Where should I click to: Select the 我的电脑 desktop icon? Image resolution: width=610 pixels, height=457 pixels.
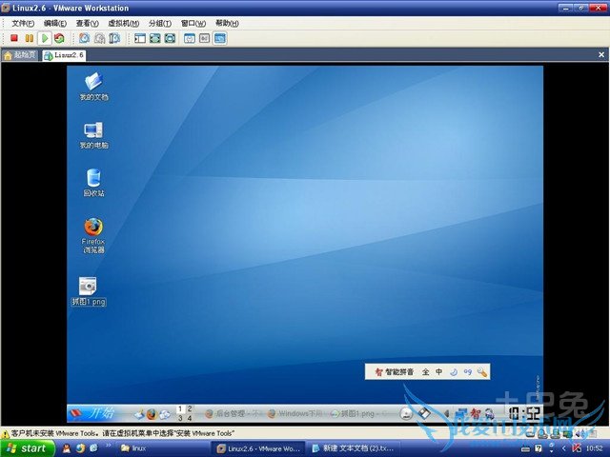pyautogui.click(x=93, y=135)
